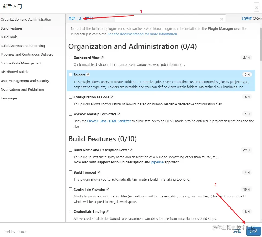Clear the plugin search field with X icon
The height and width of the screenshot is (237, 262).
[x=222, y=19]
